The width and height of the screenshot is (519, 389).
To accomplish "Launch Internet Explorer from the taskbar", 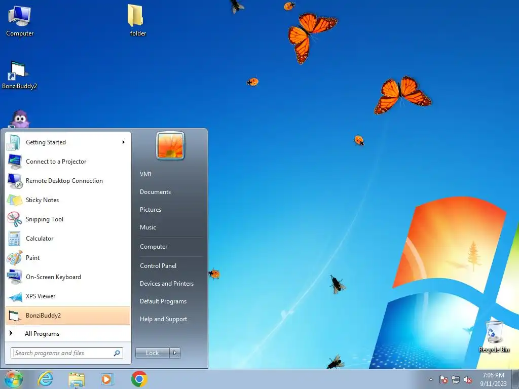I will 45,379.
